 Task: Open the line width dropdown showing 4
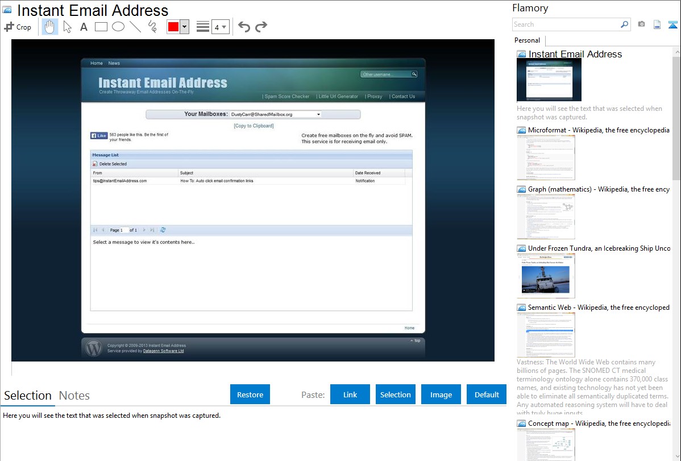(x=220, y=27)
